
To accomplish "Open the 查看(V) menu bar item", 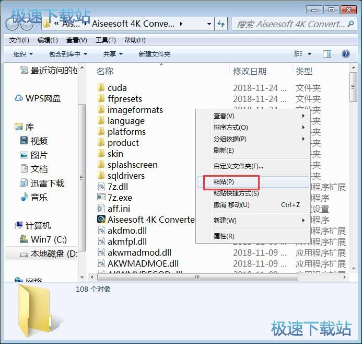I will click(x=77, y=40).
